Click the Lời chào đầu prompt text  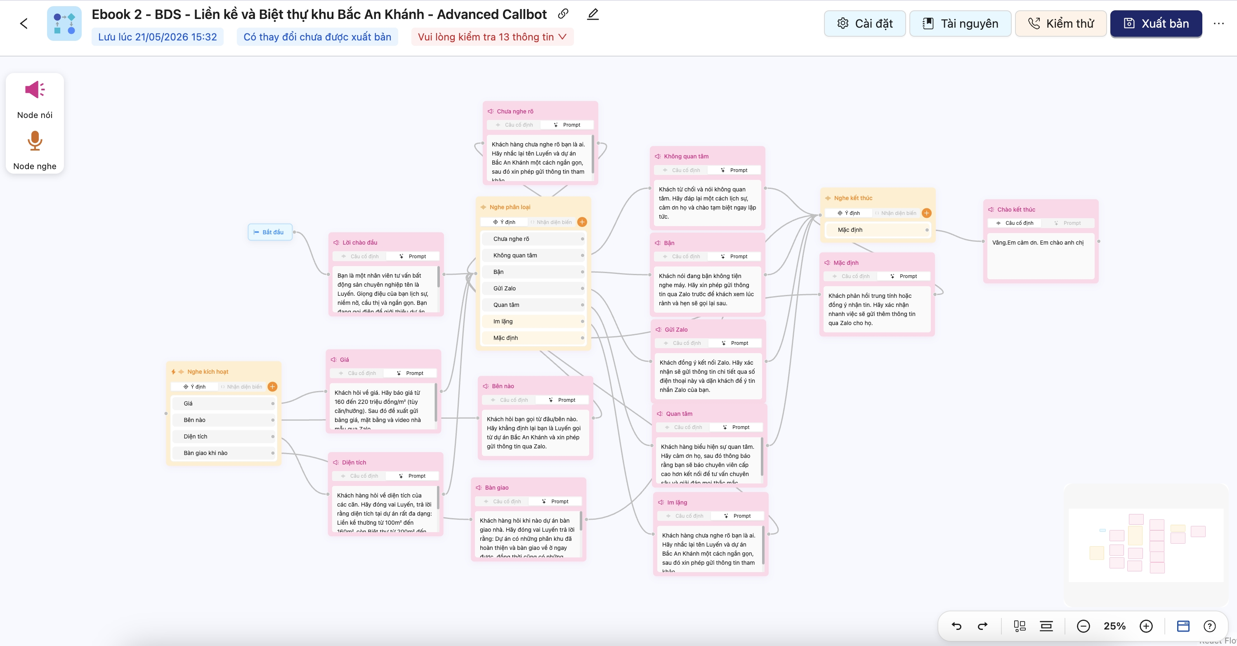click(386, 290)
